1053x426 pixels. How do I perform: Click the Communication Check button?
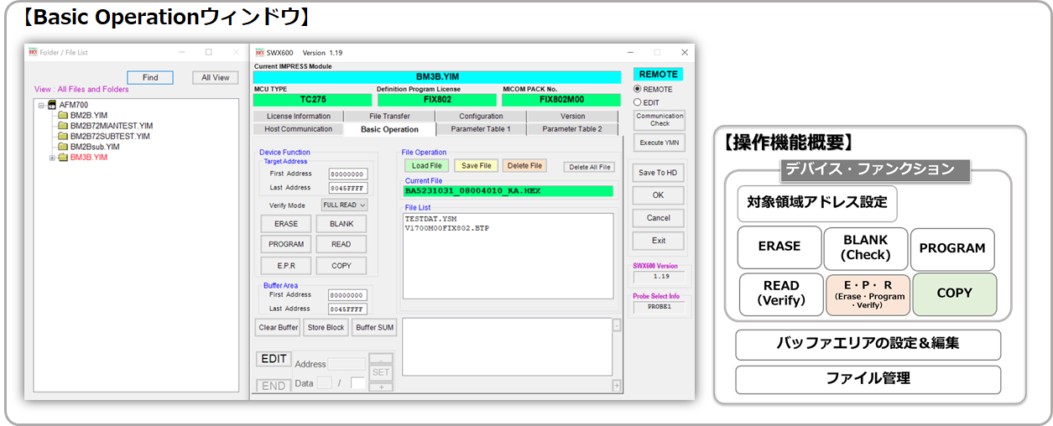[659, 120]
